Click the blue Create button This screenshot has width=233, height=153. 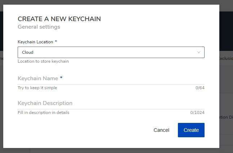pyautogui.click(x=191, y=130)
